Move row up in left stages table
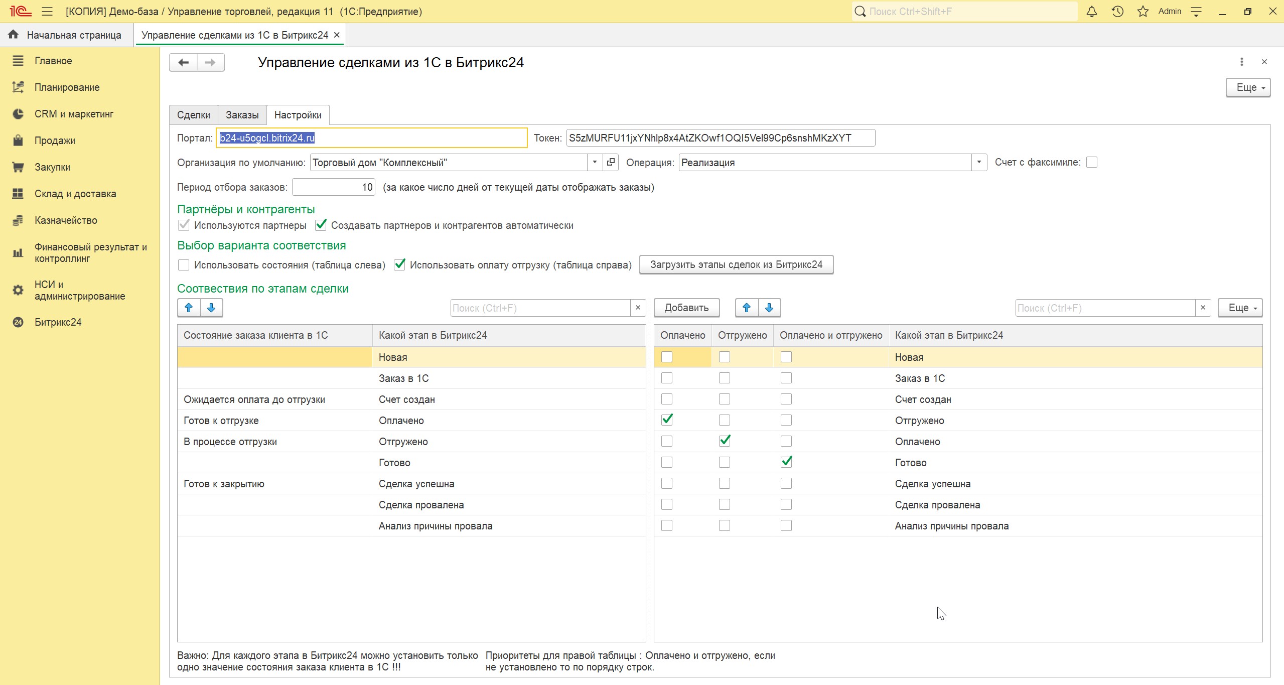Image resolution: width=1284 pixels, height=685 pixels. pos(189,308)
